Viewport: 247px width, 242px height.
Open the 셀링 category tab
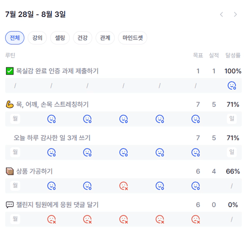(60, 38)
